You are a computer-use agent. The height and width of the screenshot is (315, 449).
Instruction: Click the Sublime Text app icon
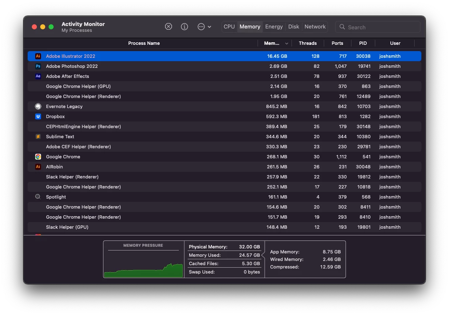(x=38, y=137)
